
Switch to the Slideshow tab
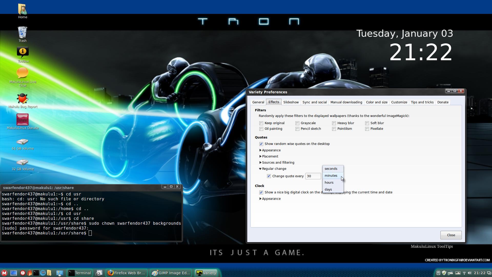[x=291, y=102]
